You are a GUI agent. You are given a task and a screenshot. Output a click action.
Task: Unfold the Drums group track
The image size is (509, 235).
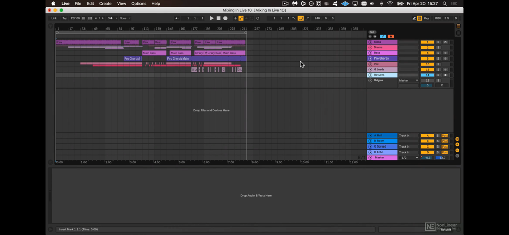(x=370, y=48)
